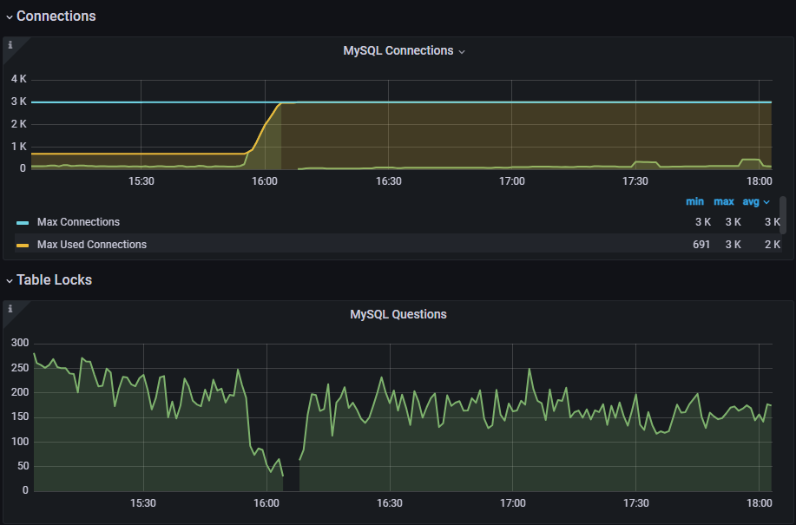The image size is (796, 525).
Task: Click the 691 min value in legend
Action: [701, 245]
